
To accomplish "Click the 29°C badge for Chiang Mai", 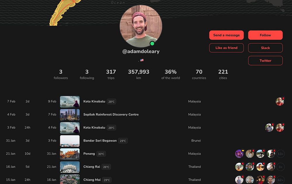I will 107,180.
